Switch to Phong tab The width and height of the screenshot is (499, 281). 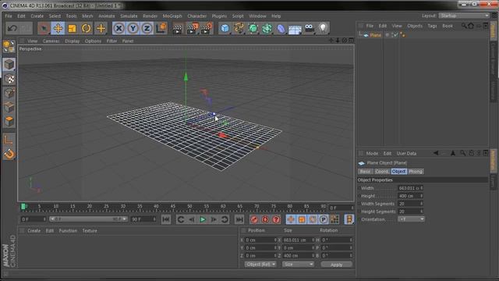point(416,172)
